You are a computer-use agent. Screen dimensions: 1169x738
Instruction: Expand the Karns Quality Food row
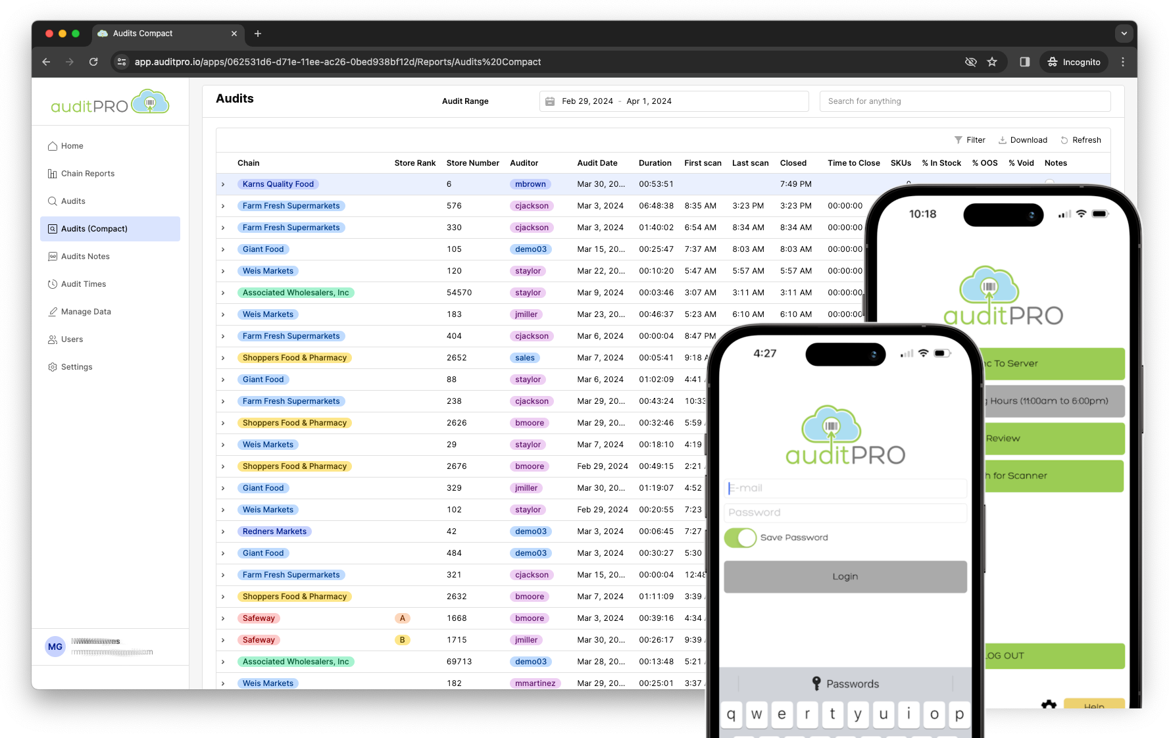(x=224, y=184)
